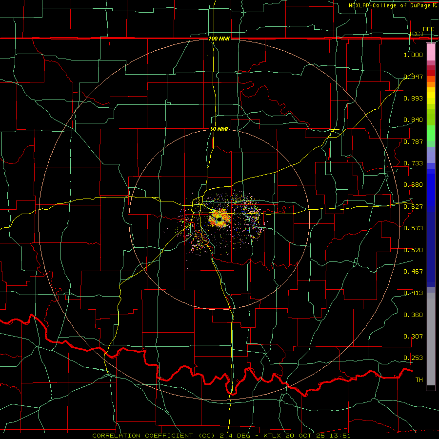
Task: Click the 0.467 scale value
Action: click(413, 272)
